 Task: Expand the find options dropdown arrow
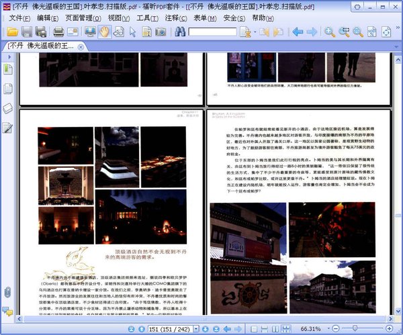(x=255, y=32)
